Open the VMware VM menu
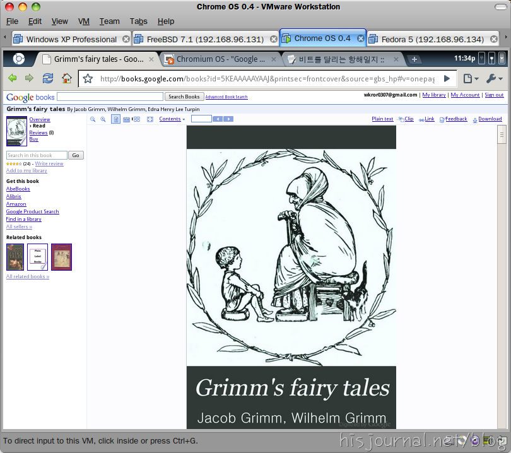The image size is (511, 453). pos(84,21)
